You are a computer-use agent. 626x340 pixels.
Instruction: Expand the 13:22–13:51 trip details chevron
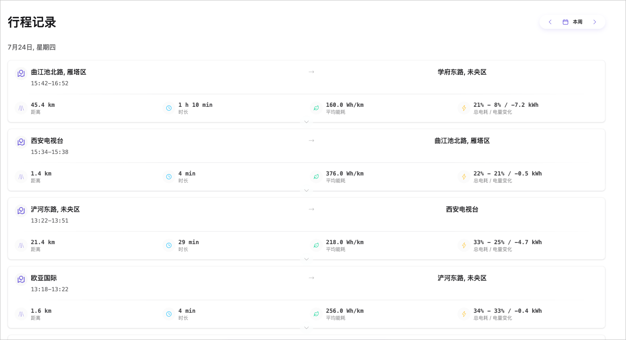pyautogui.click(x=307, y=259)
